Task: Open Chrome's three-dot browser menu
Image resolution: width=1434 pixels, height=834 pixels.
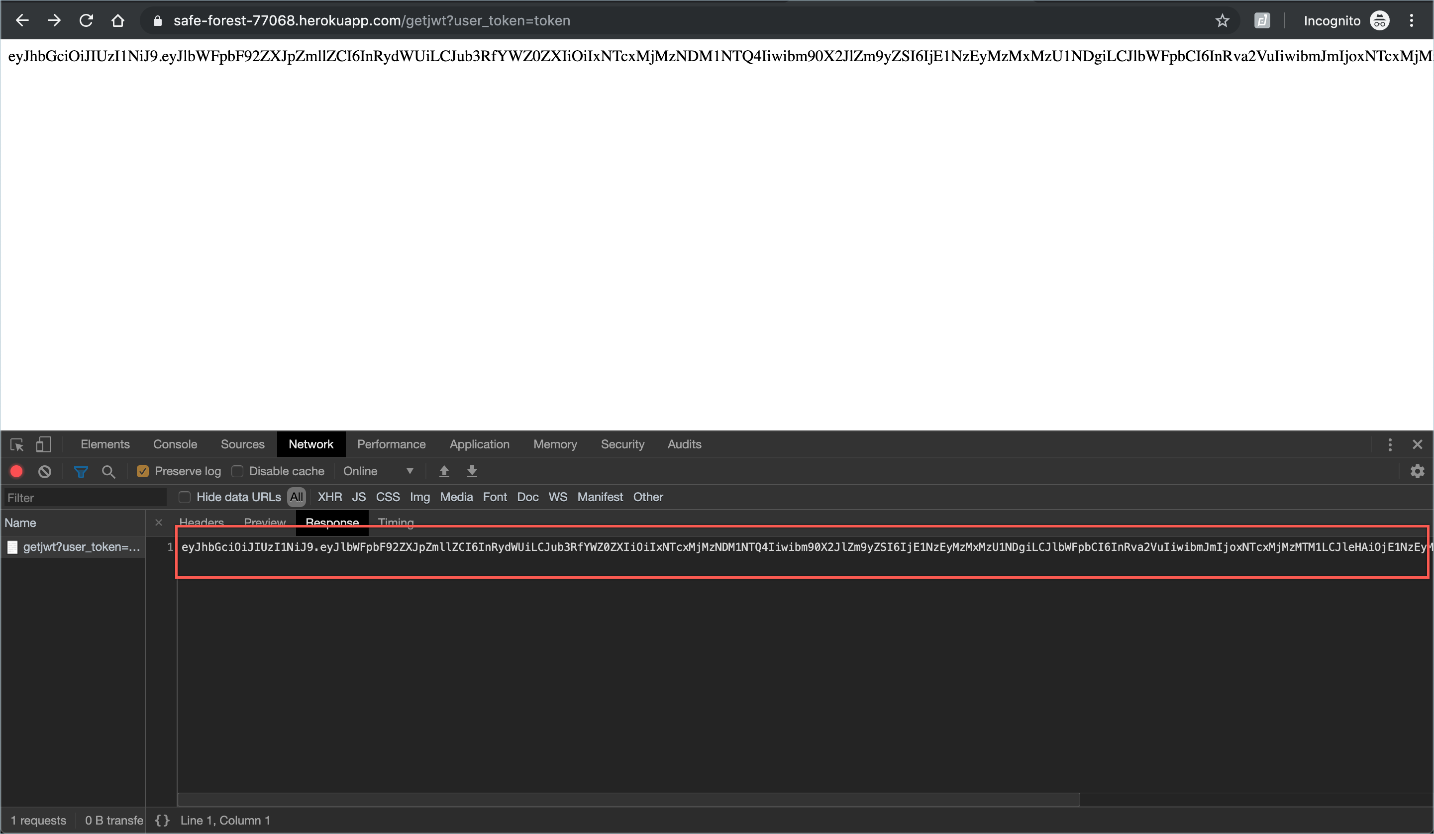Action: click(1411, 21)
